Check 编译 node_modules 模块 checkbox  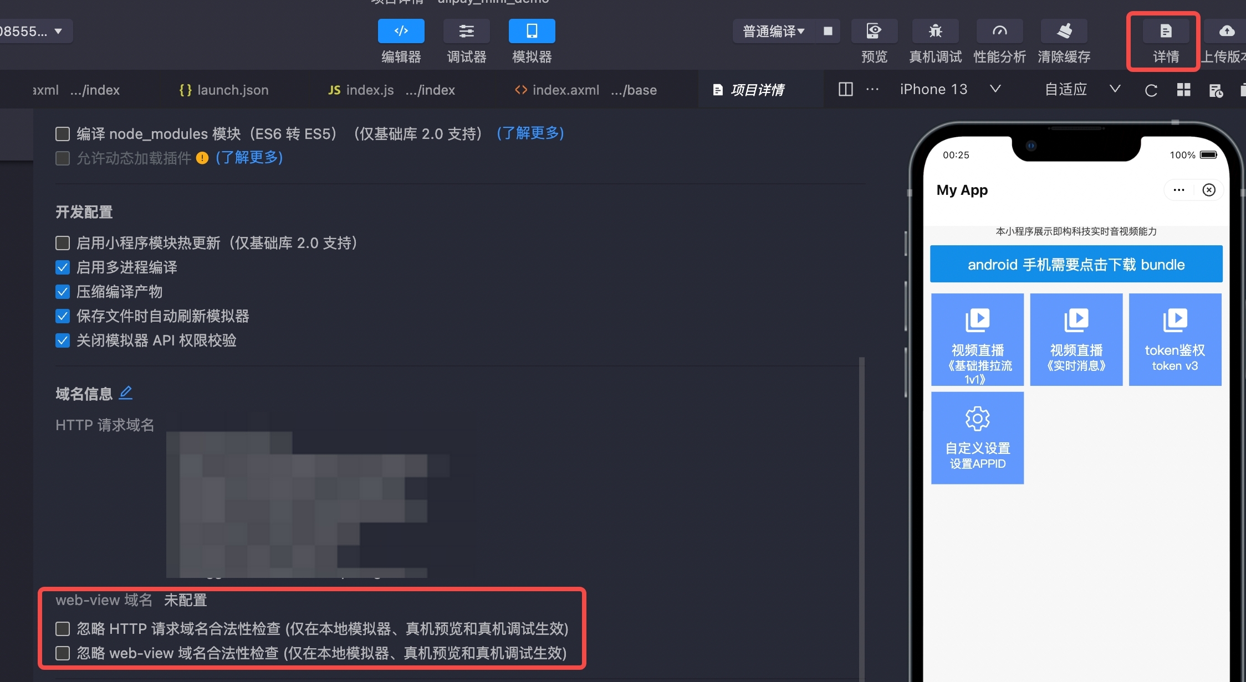pyautogui.click(x=63, y=134)
